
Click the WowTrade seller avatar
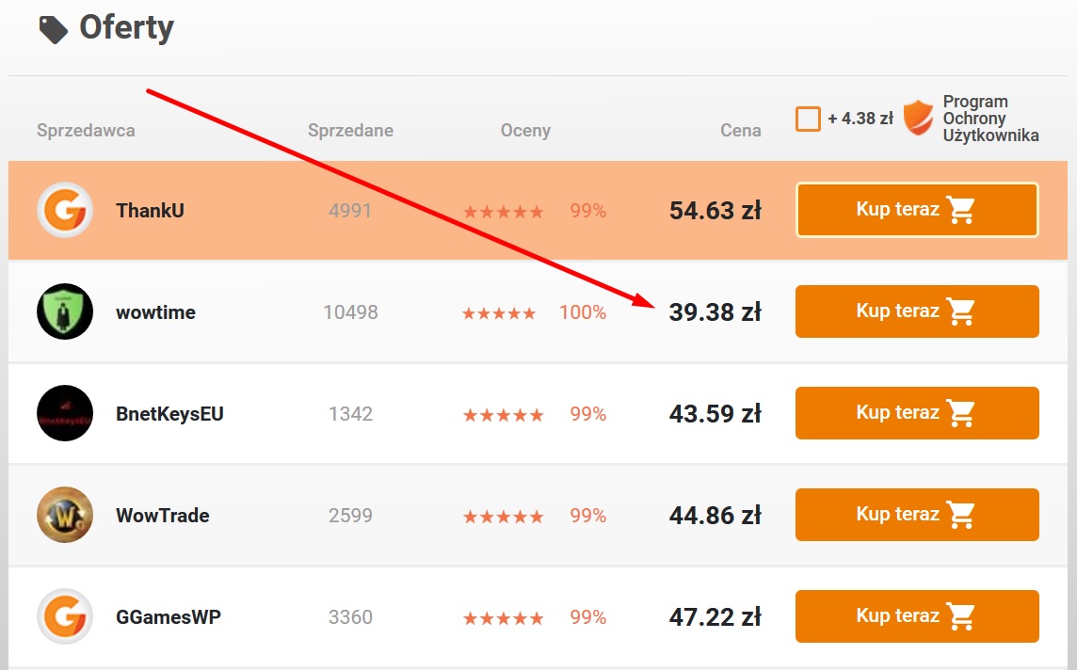pyautogui.click(x=65, y=515)
